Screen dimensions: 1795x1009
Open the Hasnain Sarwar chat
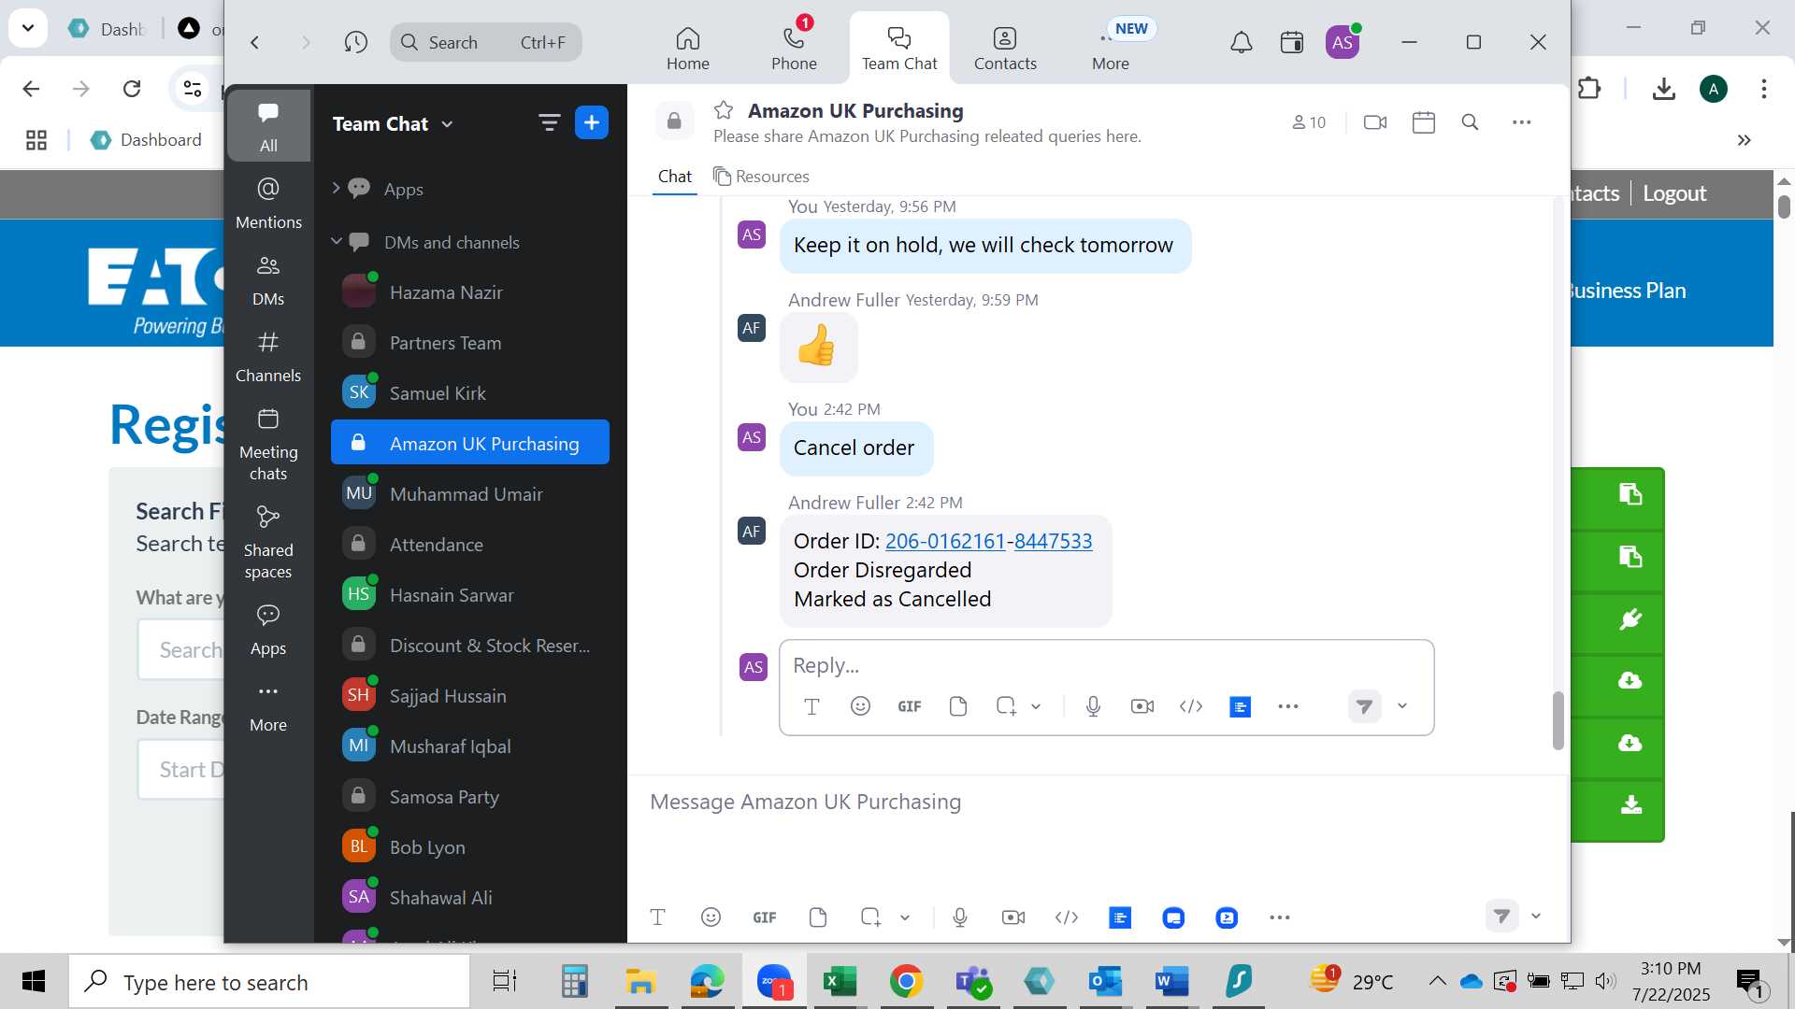pyautogui.click(x=470, y=595)
